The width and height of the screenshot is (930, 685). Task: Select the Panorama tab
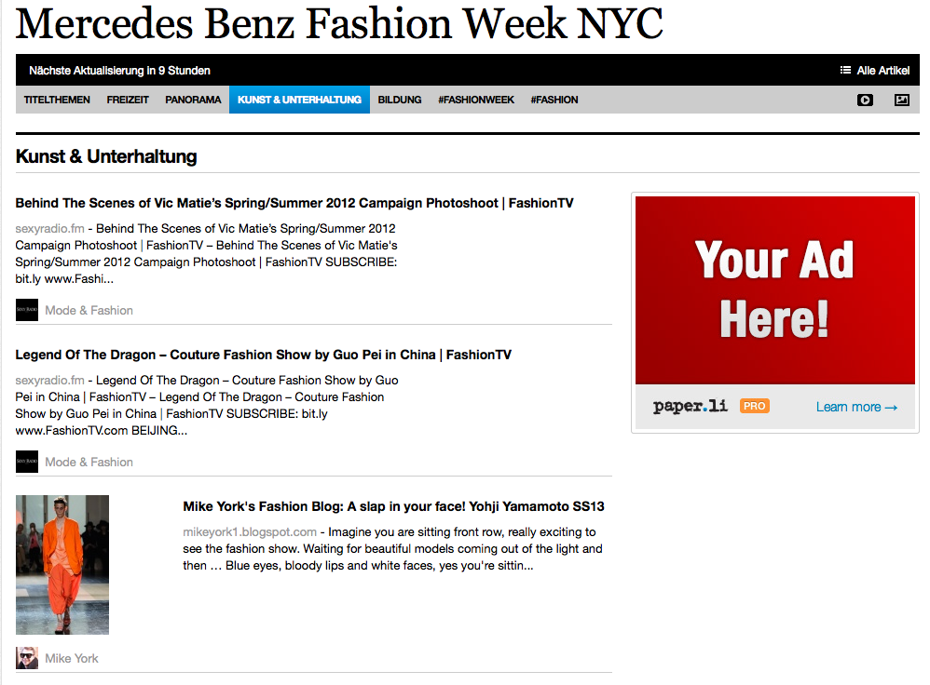(193, 100)
